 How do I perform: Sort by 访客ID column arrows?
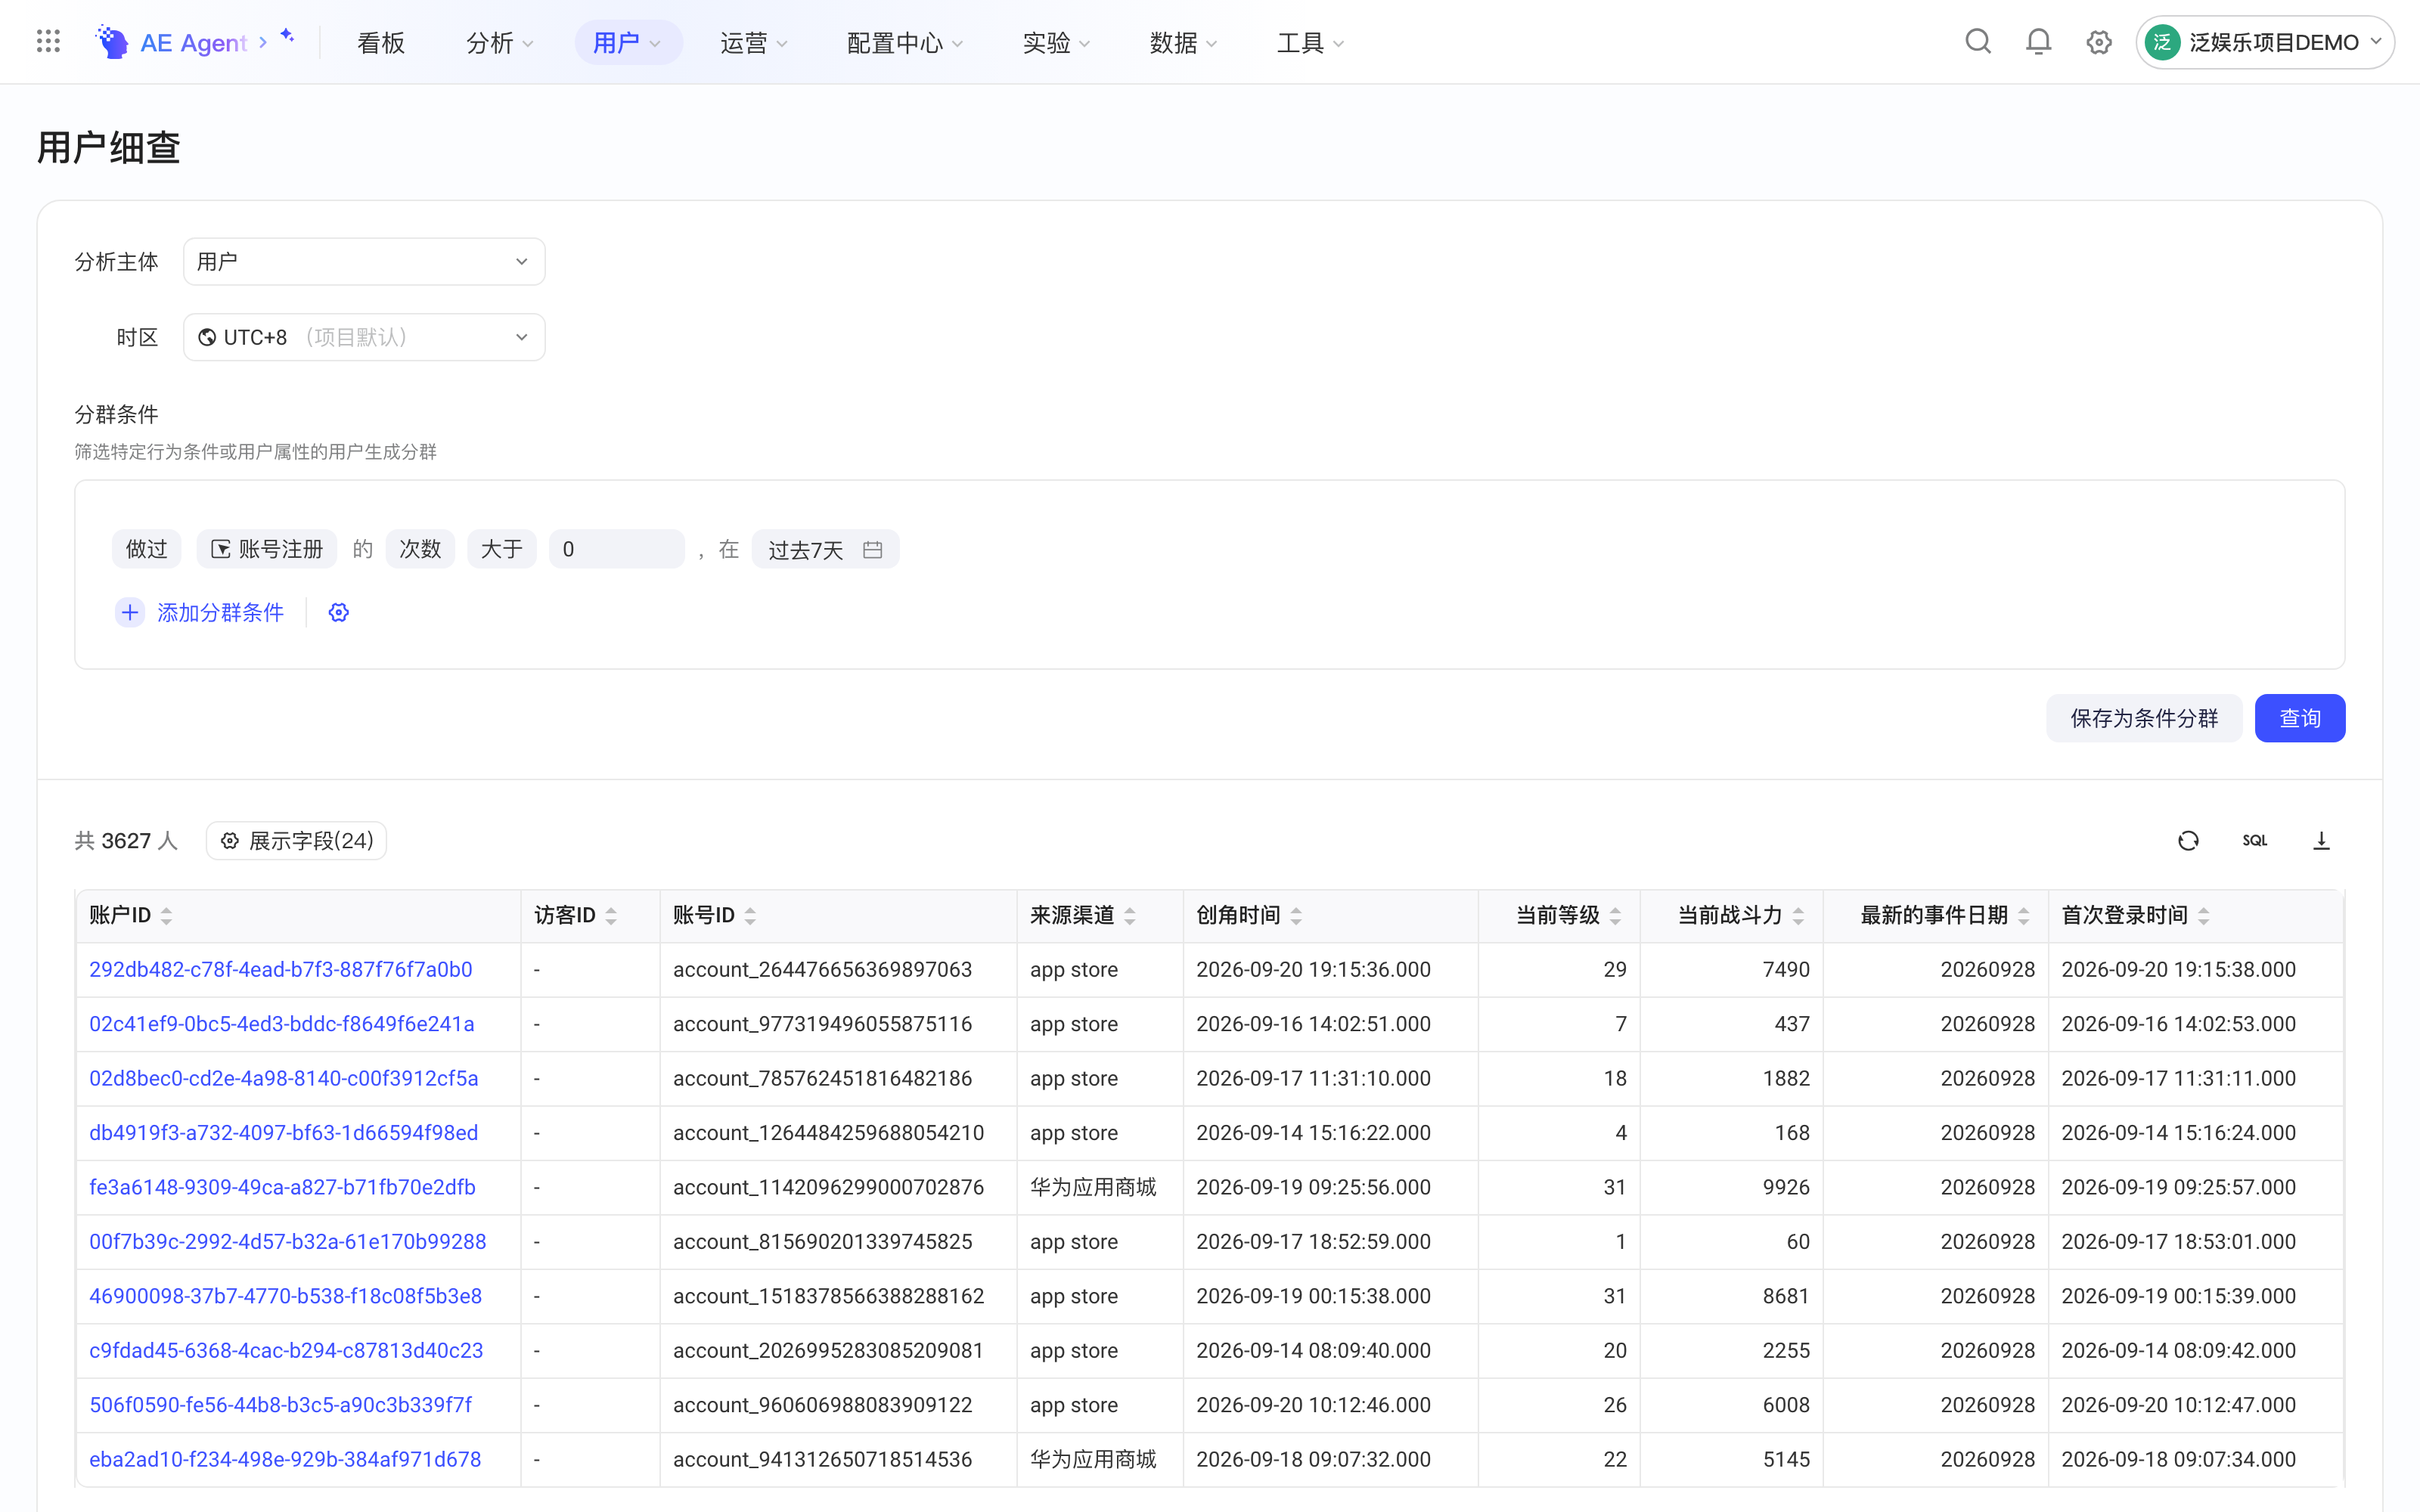click(x=611, y=916)
